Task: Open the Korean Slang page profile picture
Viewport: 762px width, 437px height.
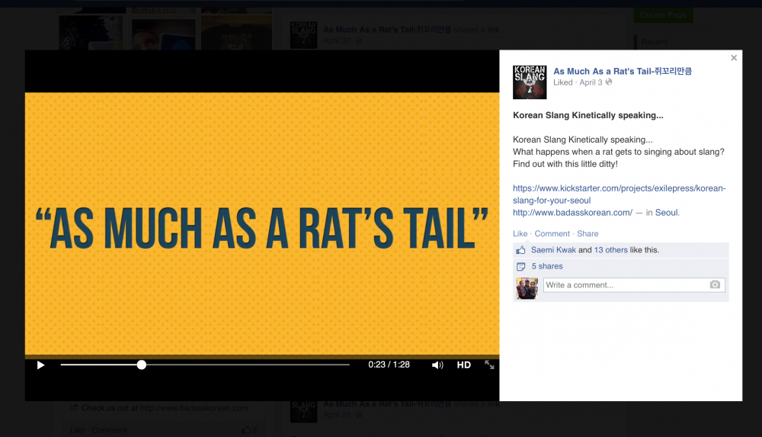Action: click(530, 82)
